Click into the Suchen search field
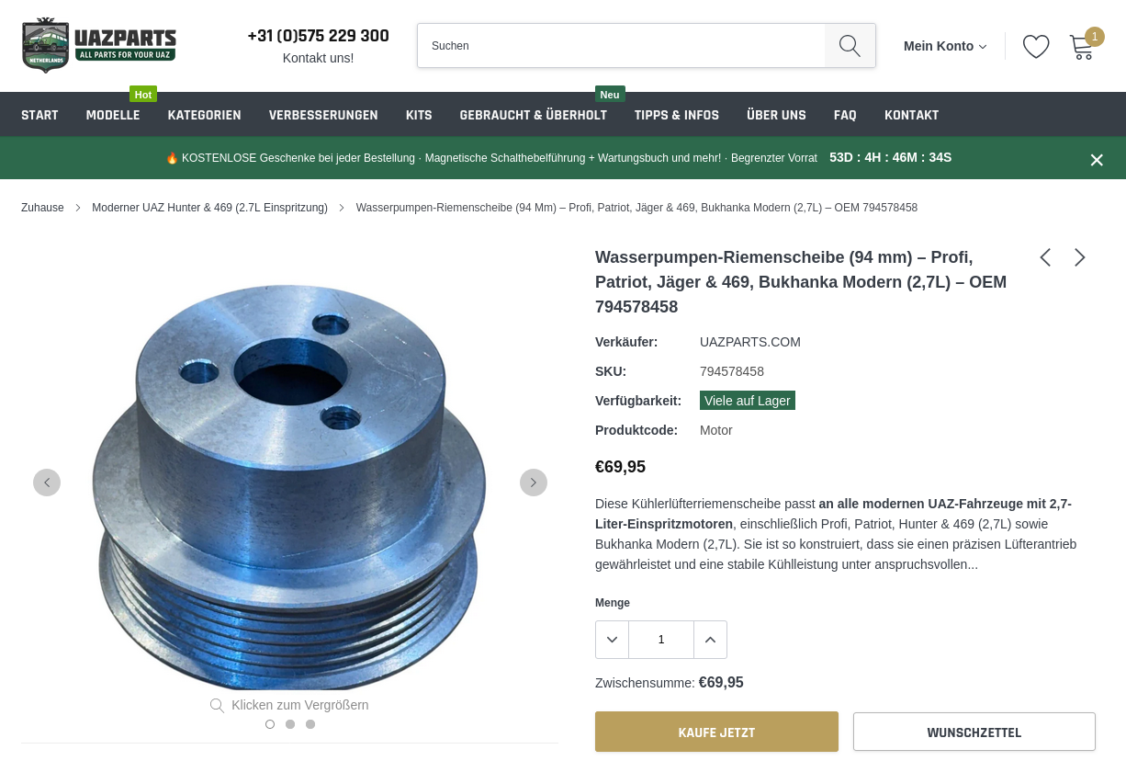Viewport: 1126px width, 761px height. click(621, 46)
